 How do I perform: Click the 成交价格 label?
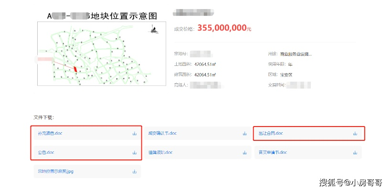click(x=184, y=29)
